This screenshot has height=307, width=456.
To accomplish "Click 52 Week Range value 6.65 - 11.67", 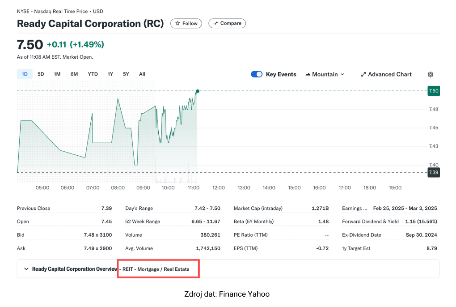I will (206, 222).
